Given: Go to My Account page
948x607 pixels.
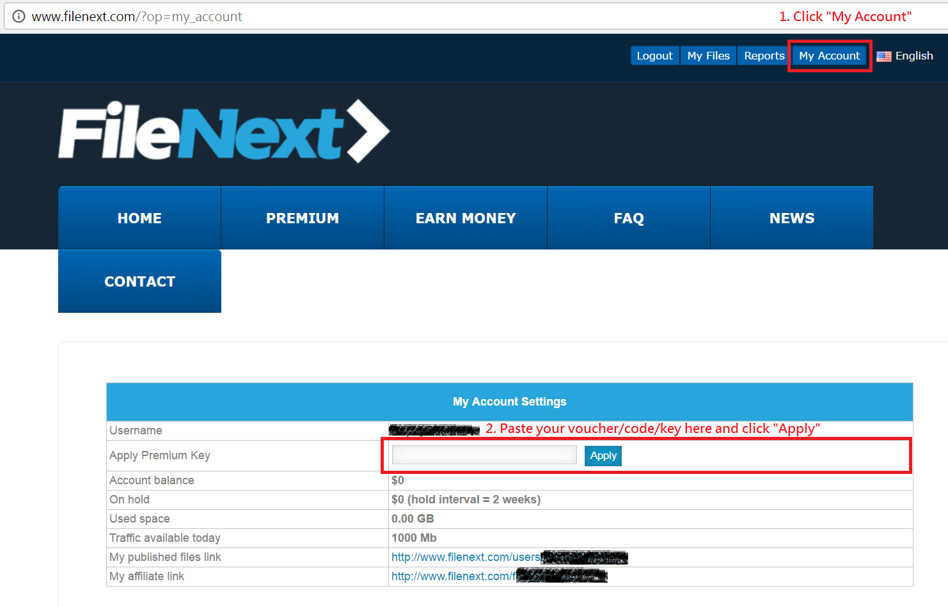Looking at the screenshot, I should (x=829, y=56).
